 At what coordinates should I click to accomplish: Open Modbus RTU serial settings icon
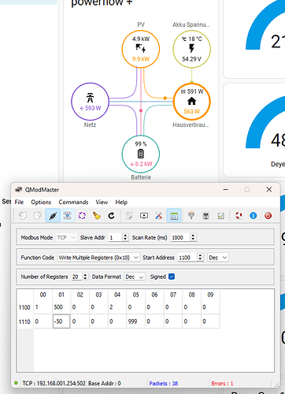[x=191, y=216]
